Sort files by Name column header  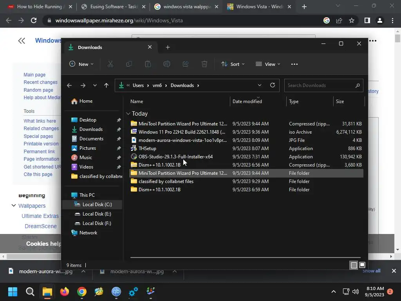(137, 102)
